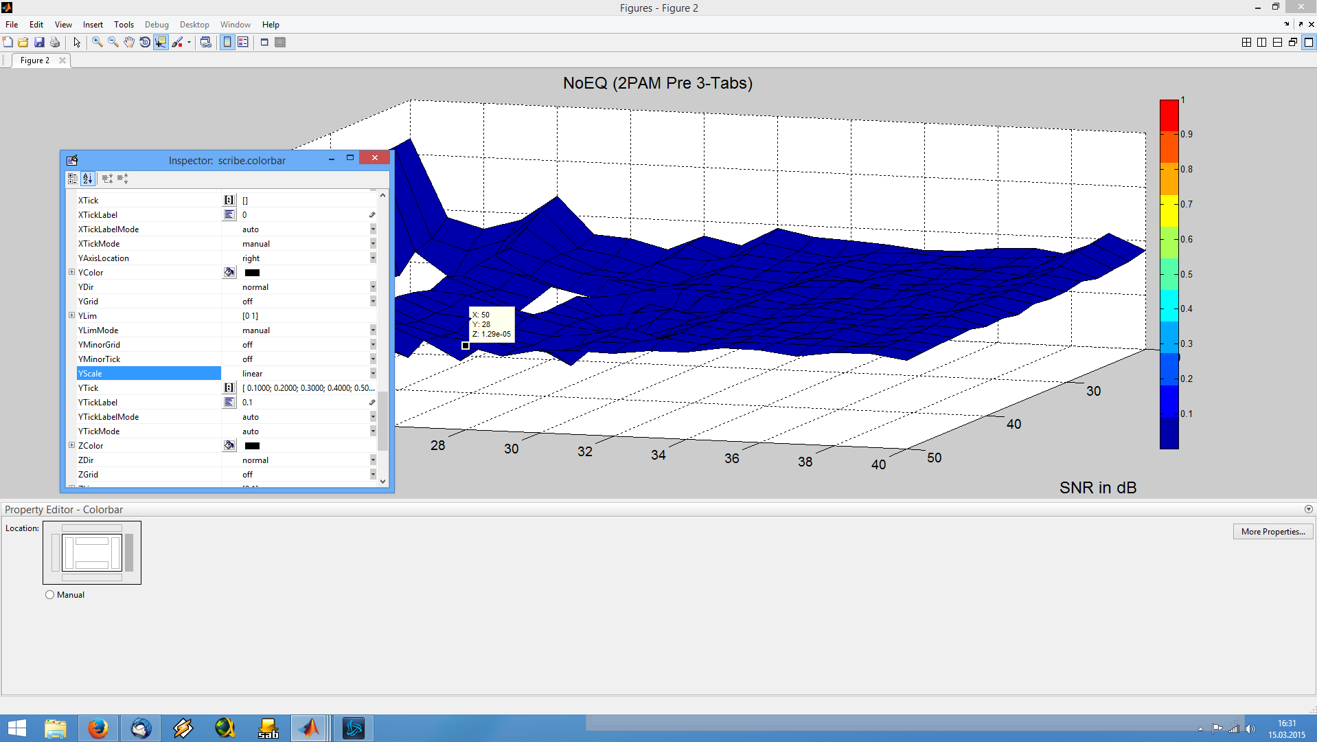Click the Link Plot toolbar icon
This screenshot has height=742, width=1317.
(x=205, y=43)
